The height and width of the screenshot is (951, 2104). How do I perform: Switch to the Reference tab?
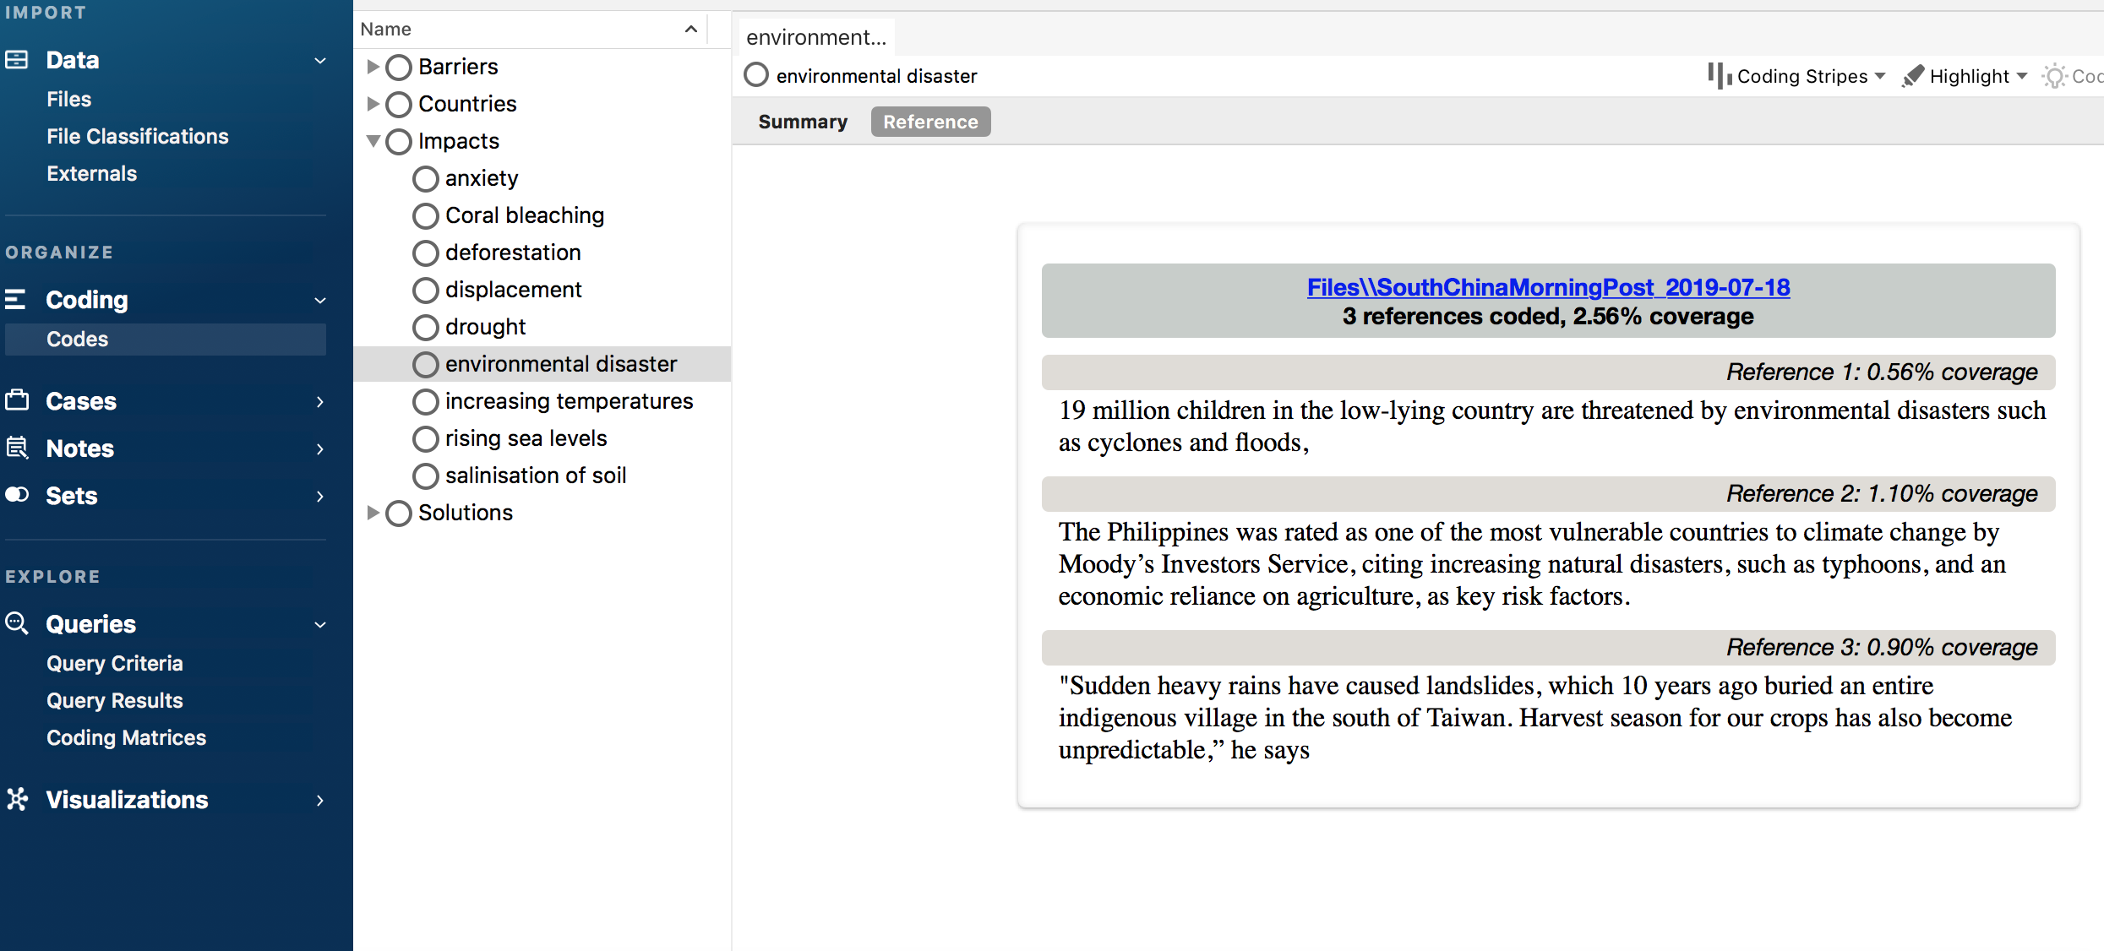[929, 121]
